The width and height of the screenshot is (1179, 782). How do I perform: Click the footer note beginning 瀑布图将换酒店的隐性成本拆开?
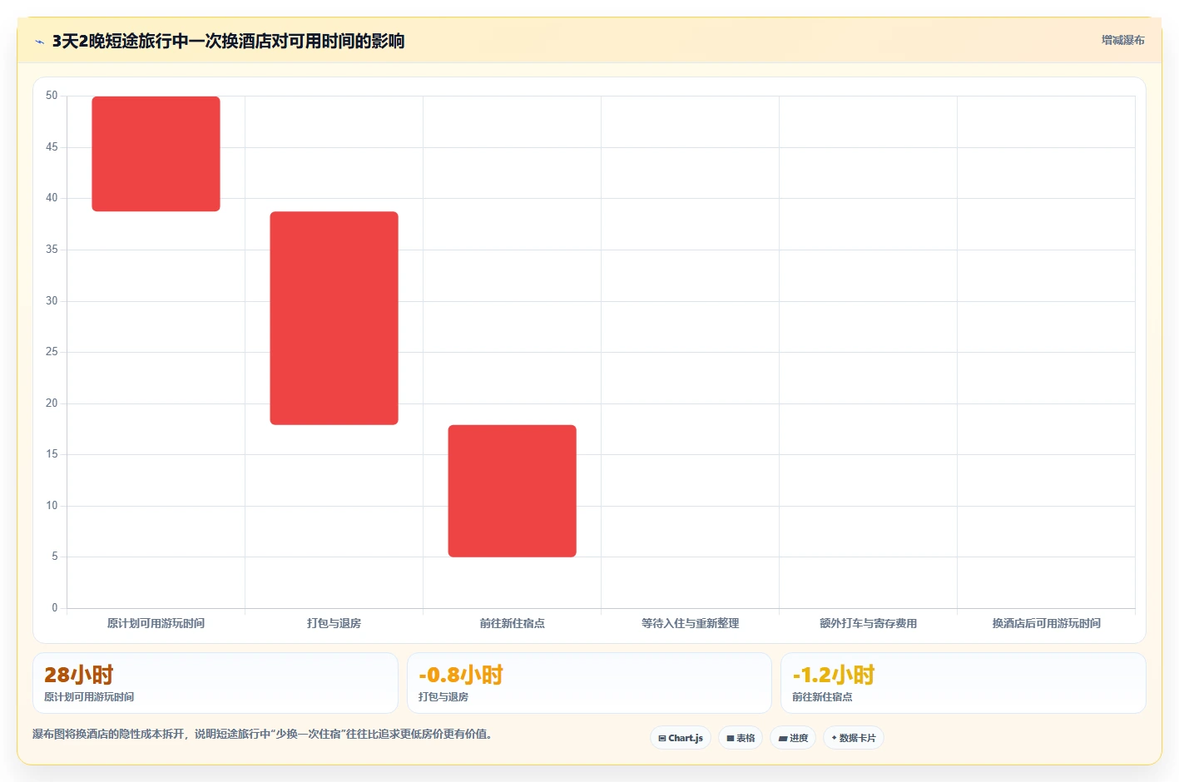262,734
